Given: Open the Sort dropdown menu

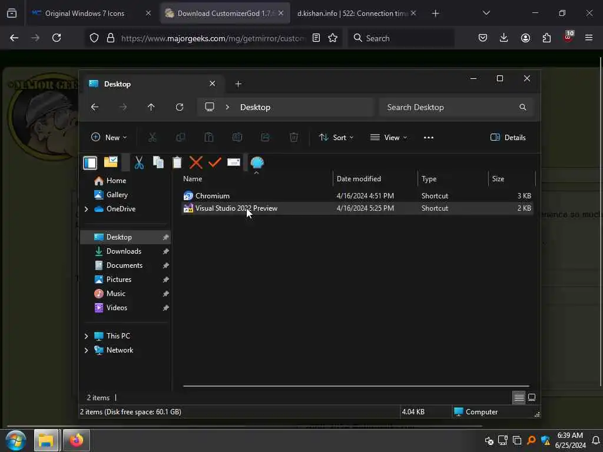Looking at the screenshot, I should [x=336, y=137].
